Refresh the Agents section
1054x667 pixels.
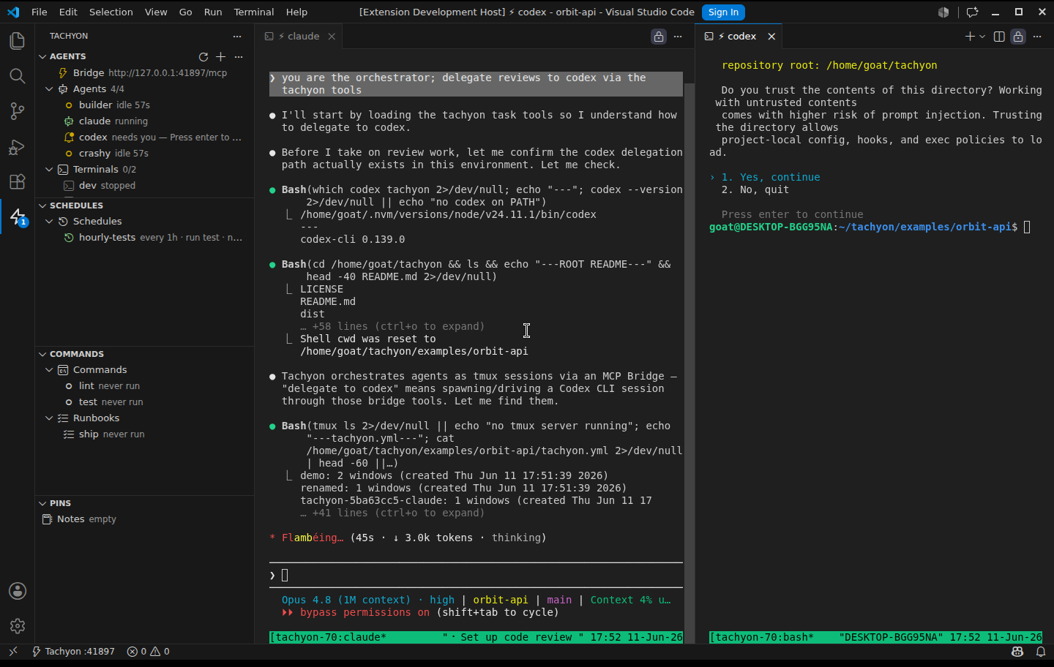point(203,56)
